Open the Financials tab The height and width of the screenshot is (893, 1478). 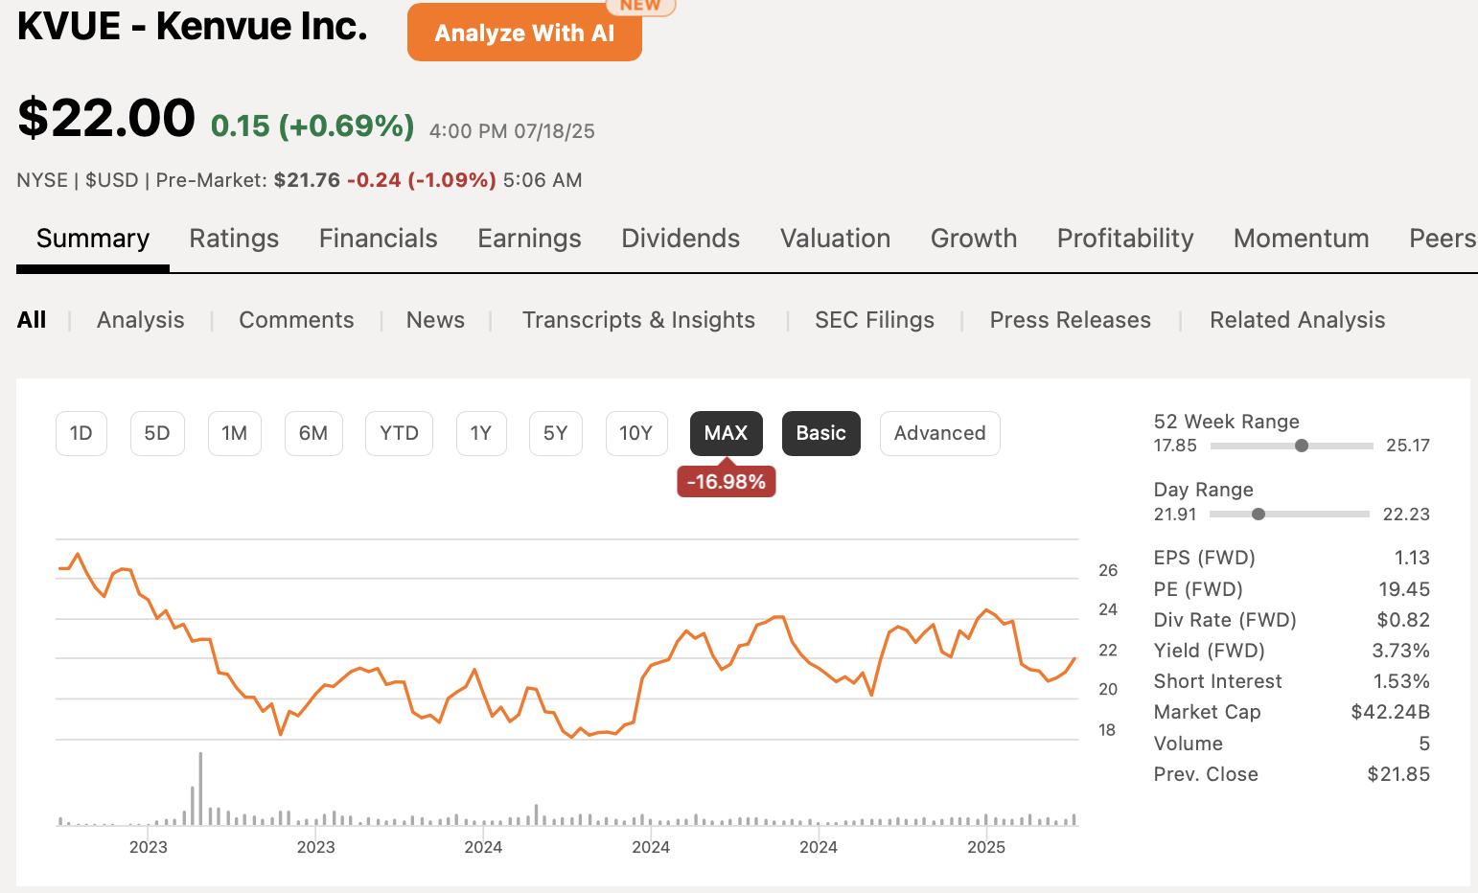pos(378,239)
